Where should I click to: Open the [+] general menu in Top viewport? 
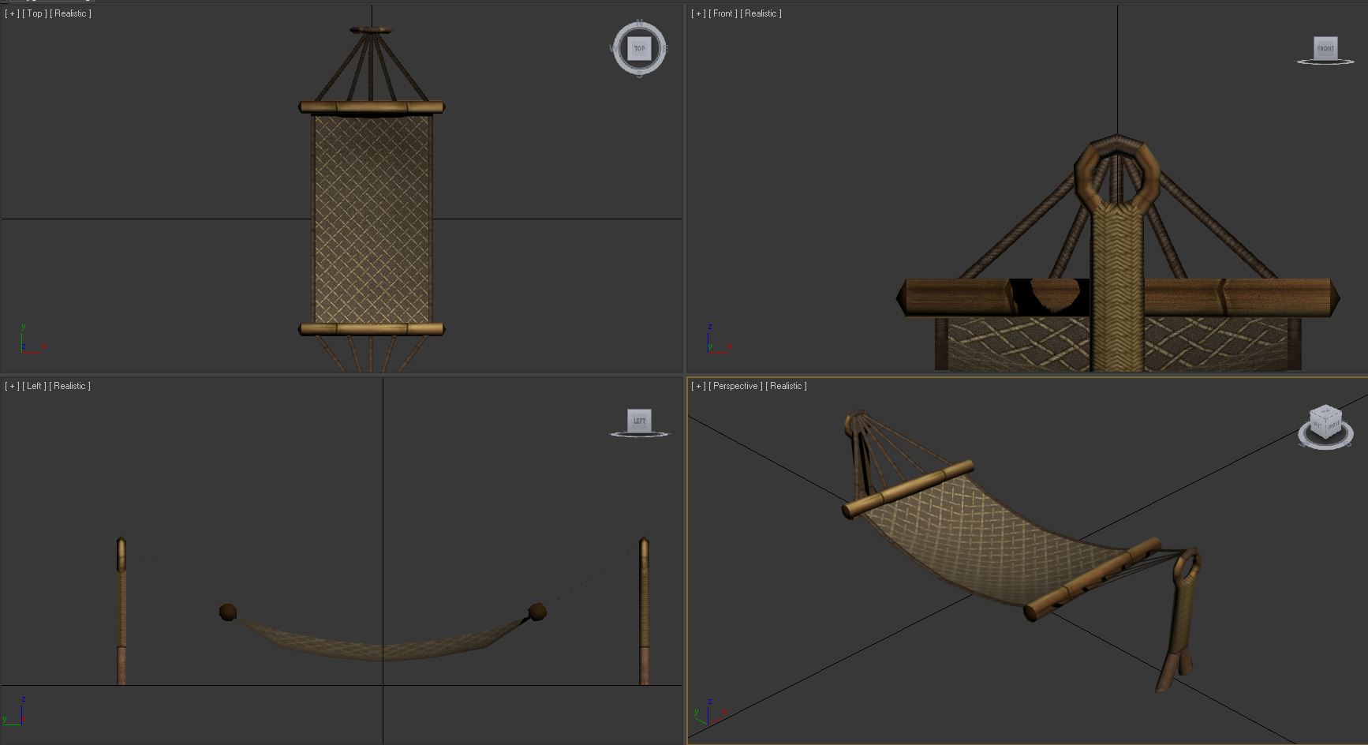tap(12, 13)
